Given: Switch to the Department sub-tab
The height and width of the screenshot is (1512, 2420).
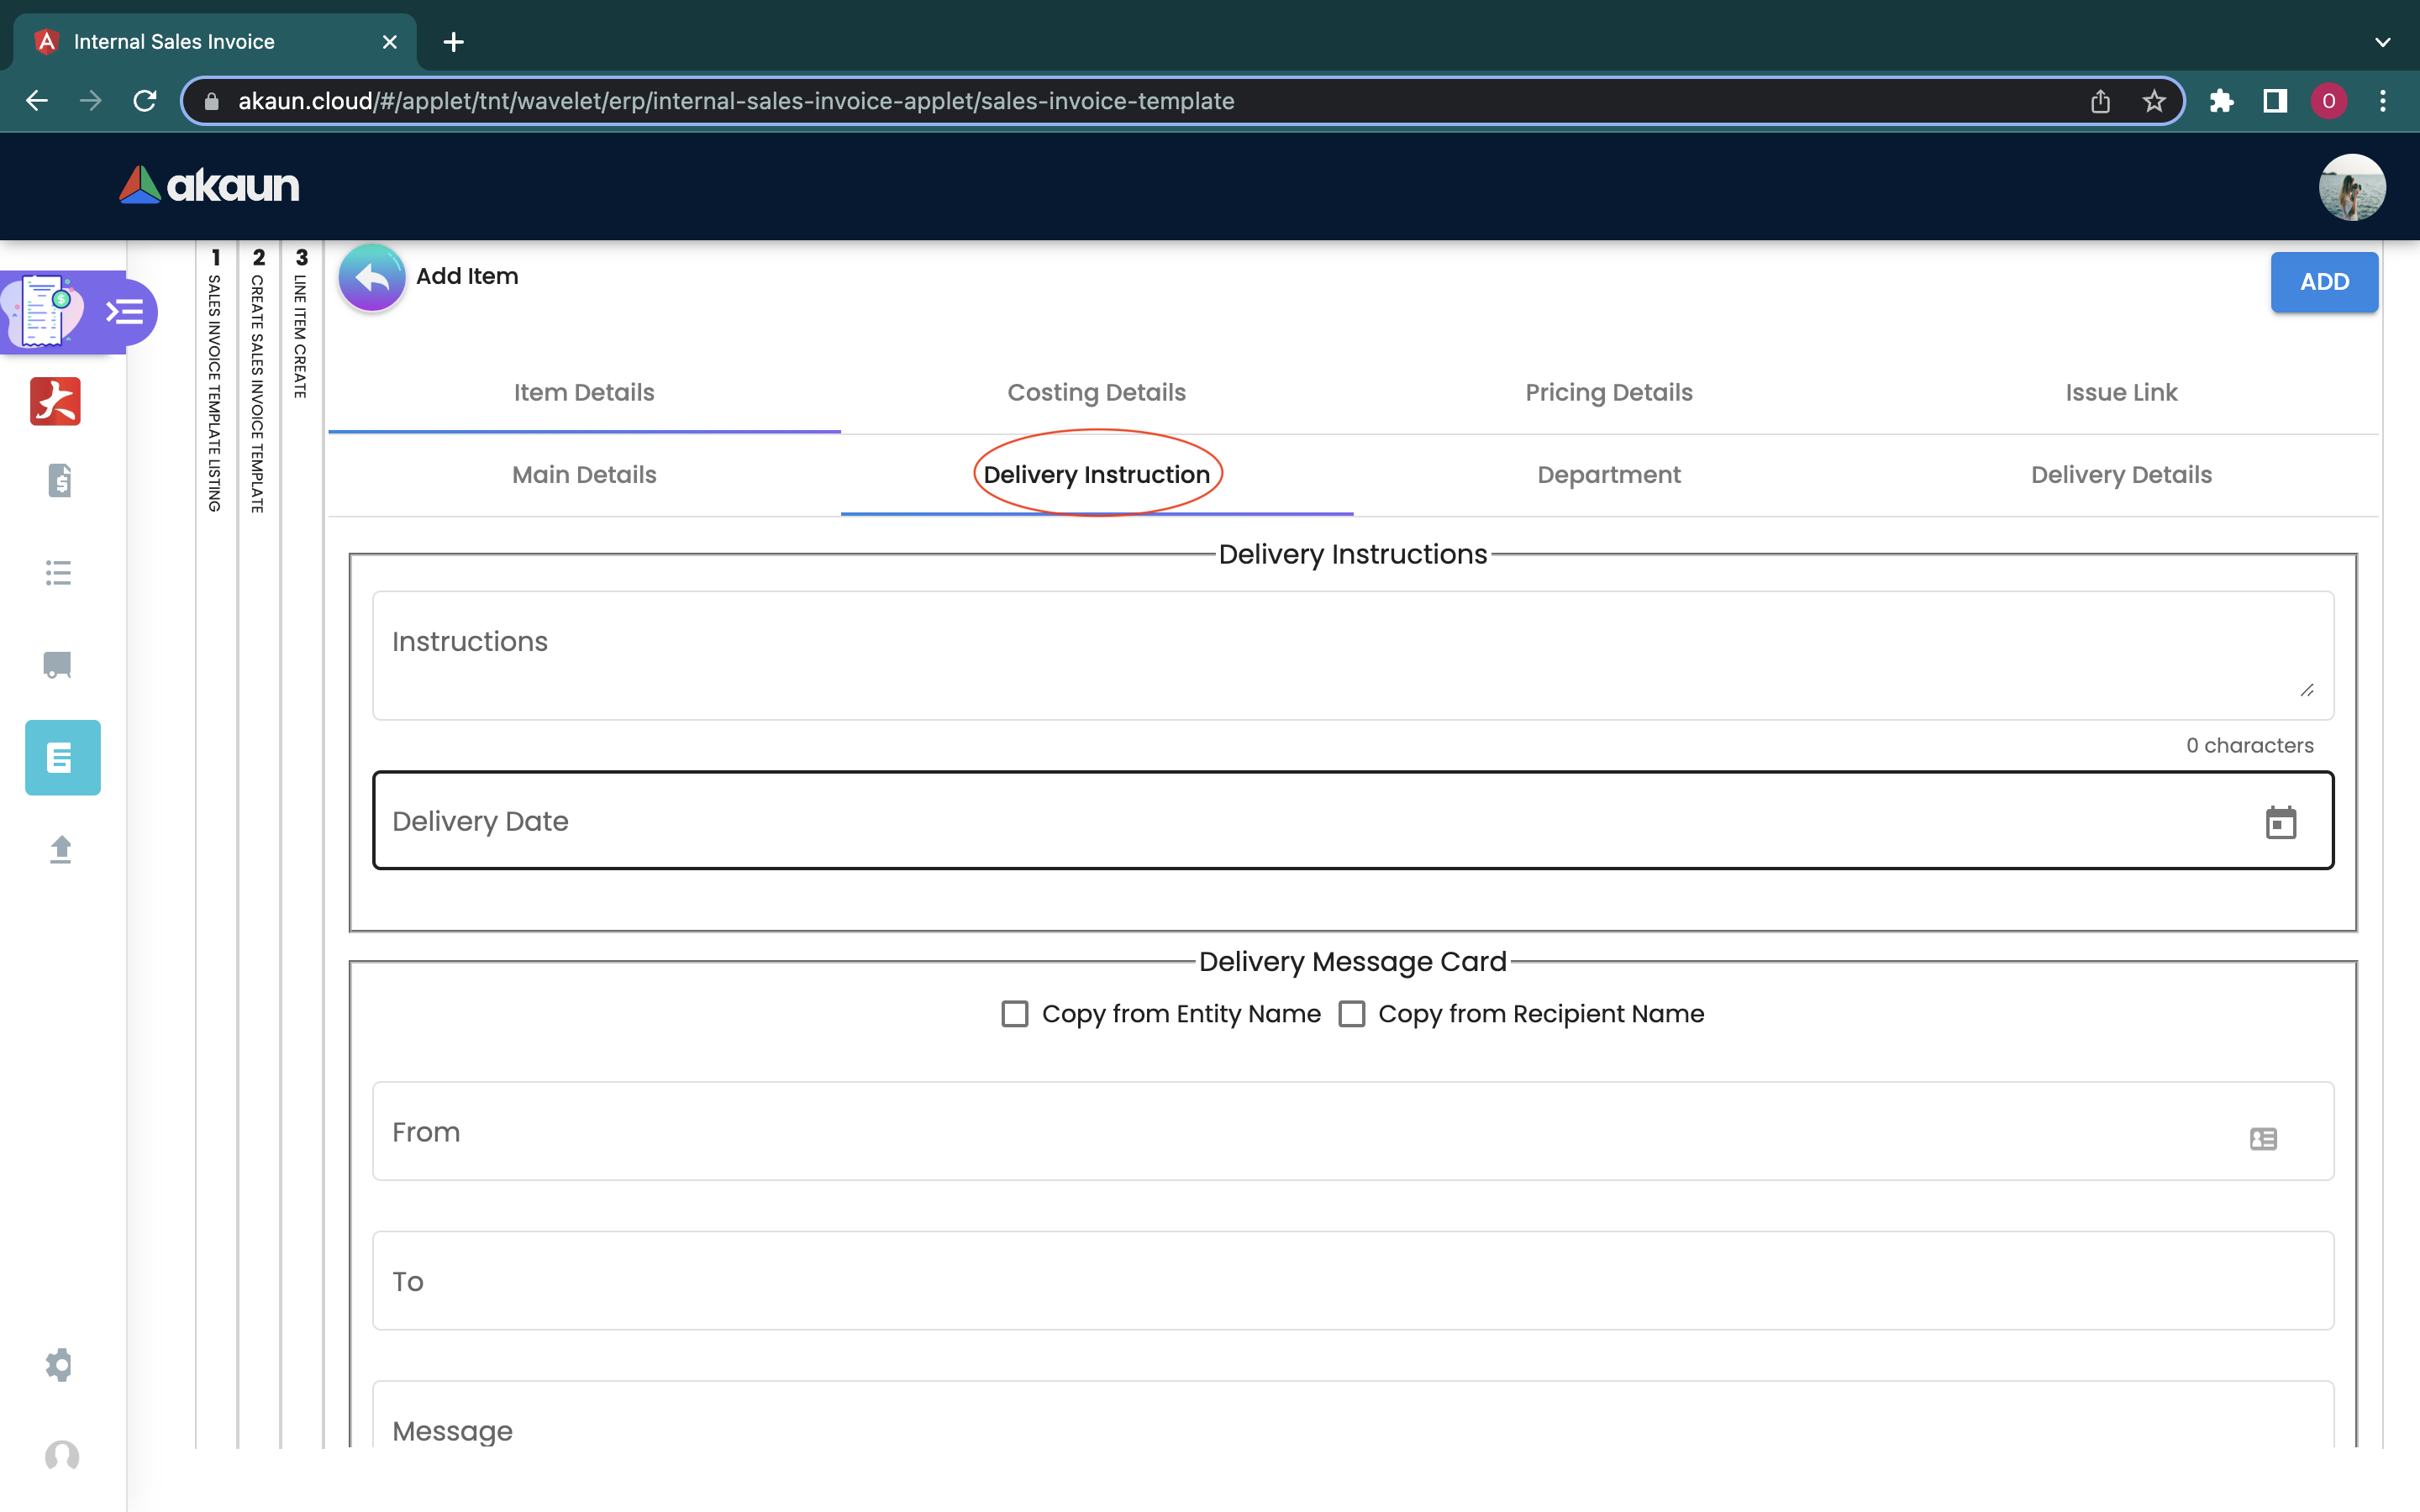Looking at the screenshot, I should (x=1608, y=474).
